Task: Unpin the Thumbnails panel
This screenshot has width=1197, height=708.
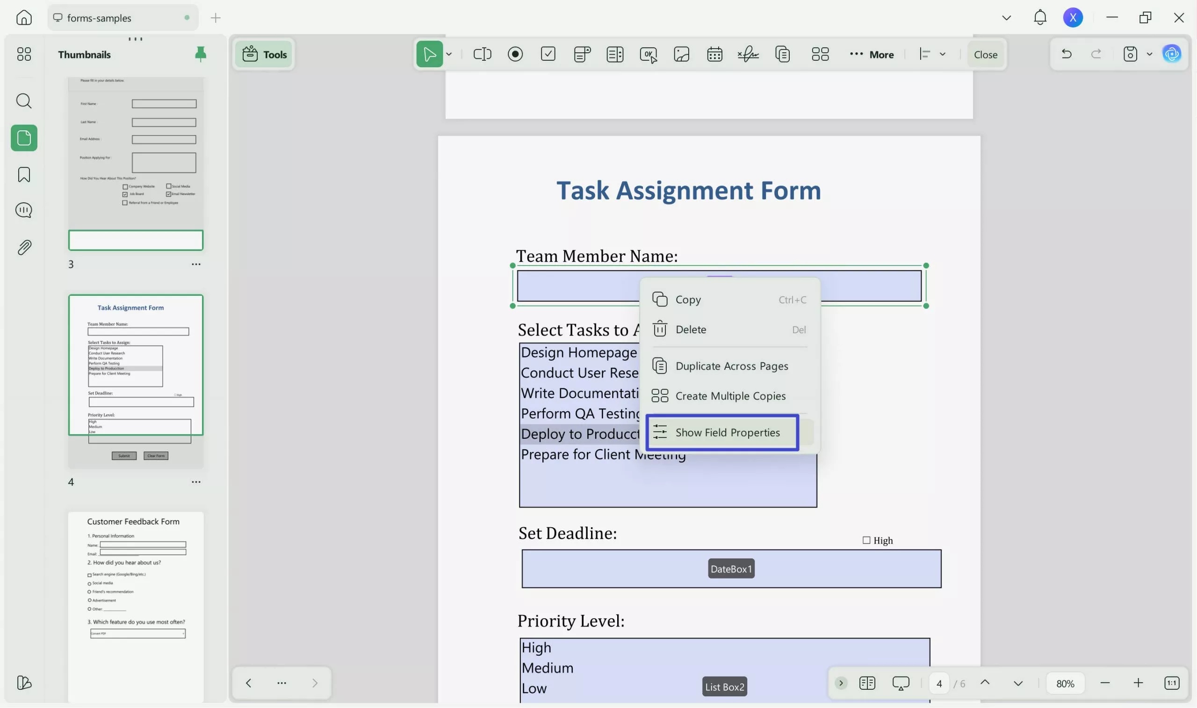Action: click(201, 54)
